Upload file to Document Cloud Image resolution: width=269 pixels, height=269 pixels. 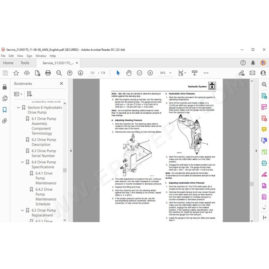(x=27, y=73)
